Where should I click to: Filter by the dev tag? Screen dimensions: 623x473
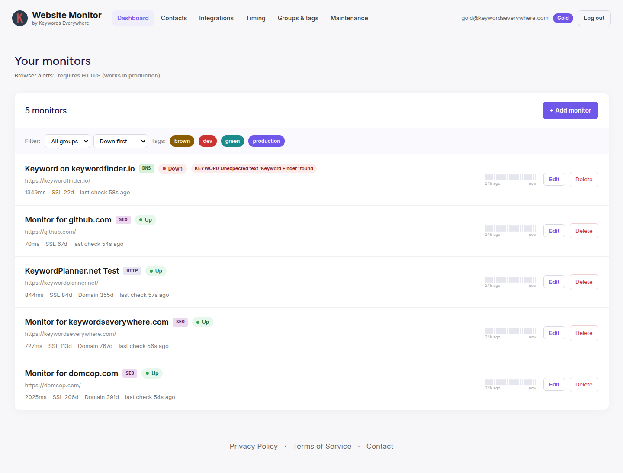point(208,141)
